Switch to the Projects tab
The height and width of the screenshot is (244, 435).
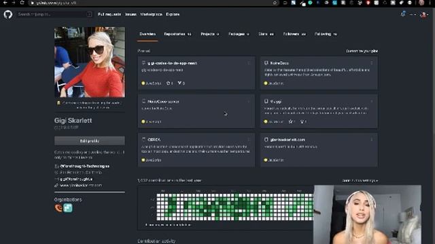(210, 34)
